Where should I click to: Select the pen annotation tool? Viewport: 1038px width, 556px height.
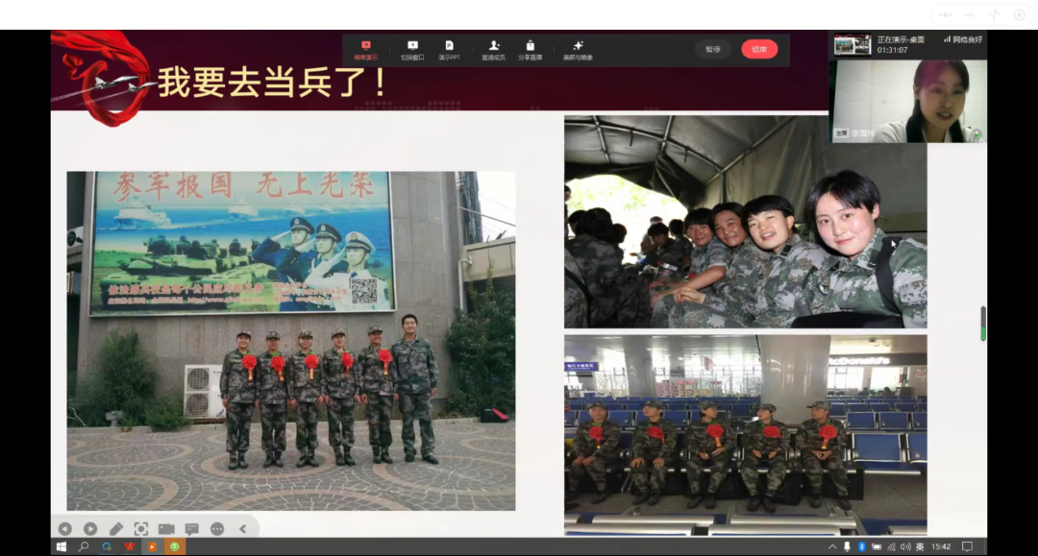click(115, 528)
